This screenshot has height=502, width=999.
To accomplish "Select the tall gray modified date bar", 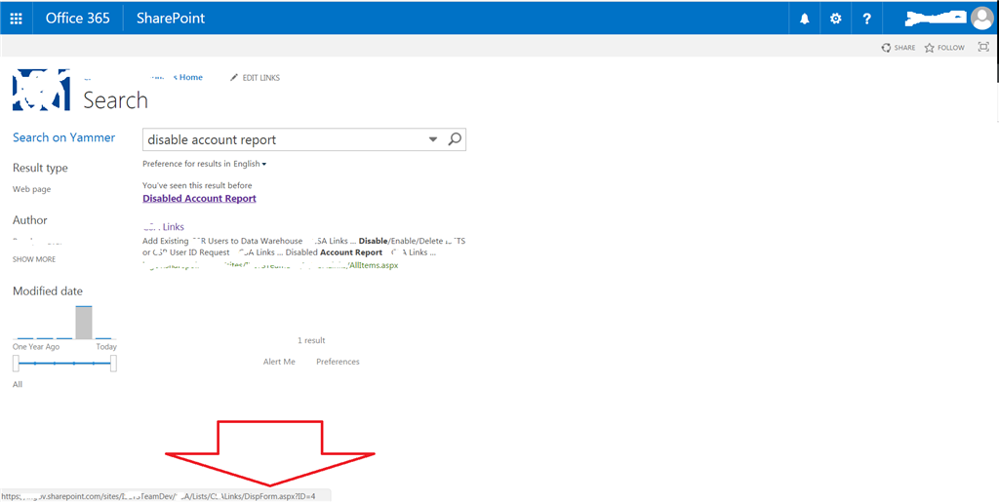I will click(x=84, y=322).
